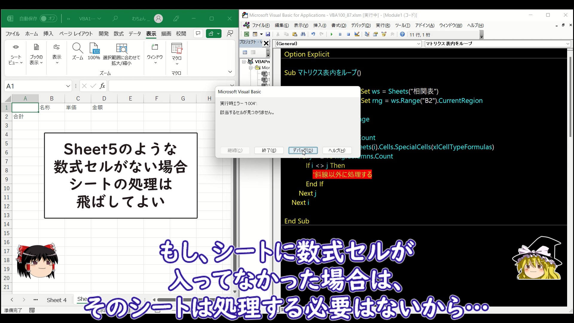Click the Find binoculars icon

(x=303, y=34)
